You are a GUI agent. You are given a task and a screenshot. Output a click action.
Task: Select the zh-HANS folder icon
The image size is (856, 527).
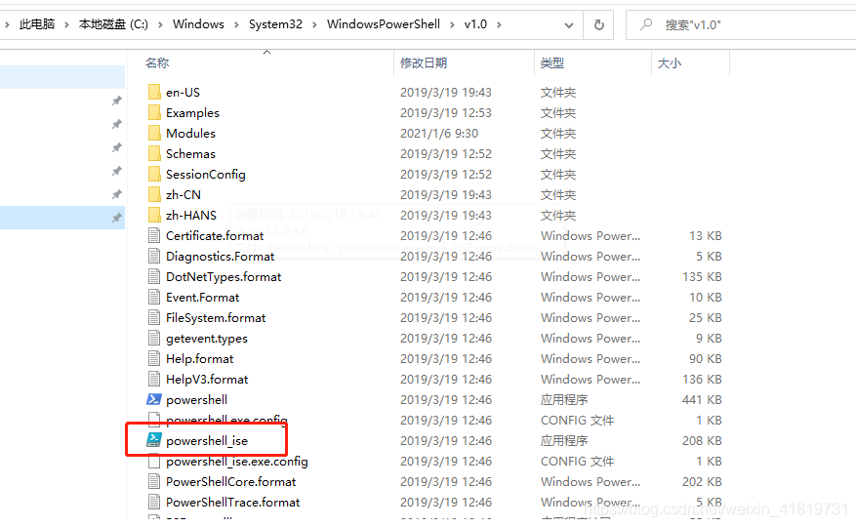point(154,215)
